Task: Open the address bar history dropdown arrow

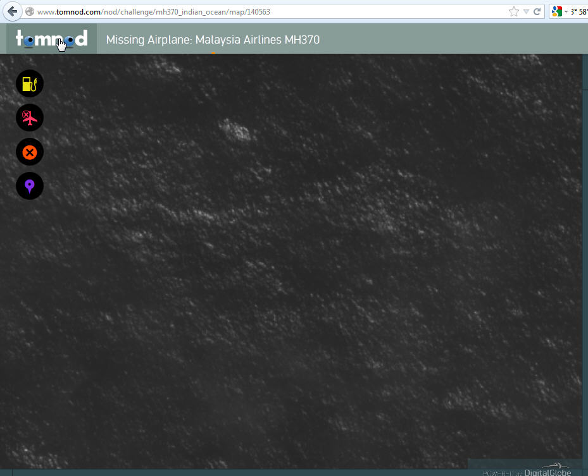Action: click(x=526, y=11)
